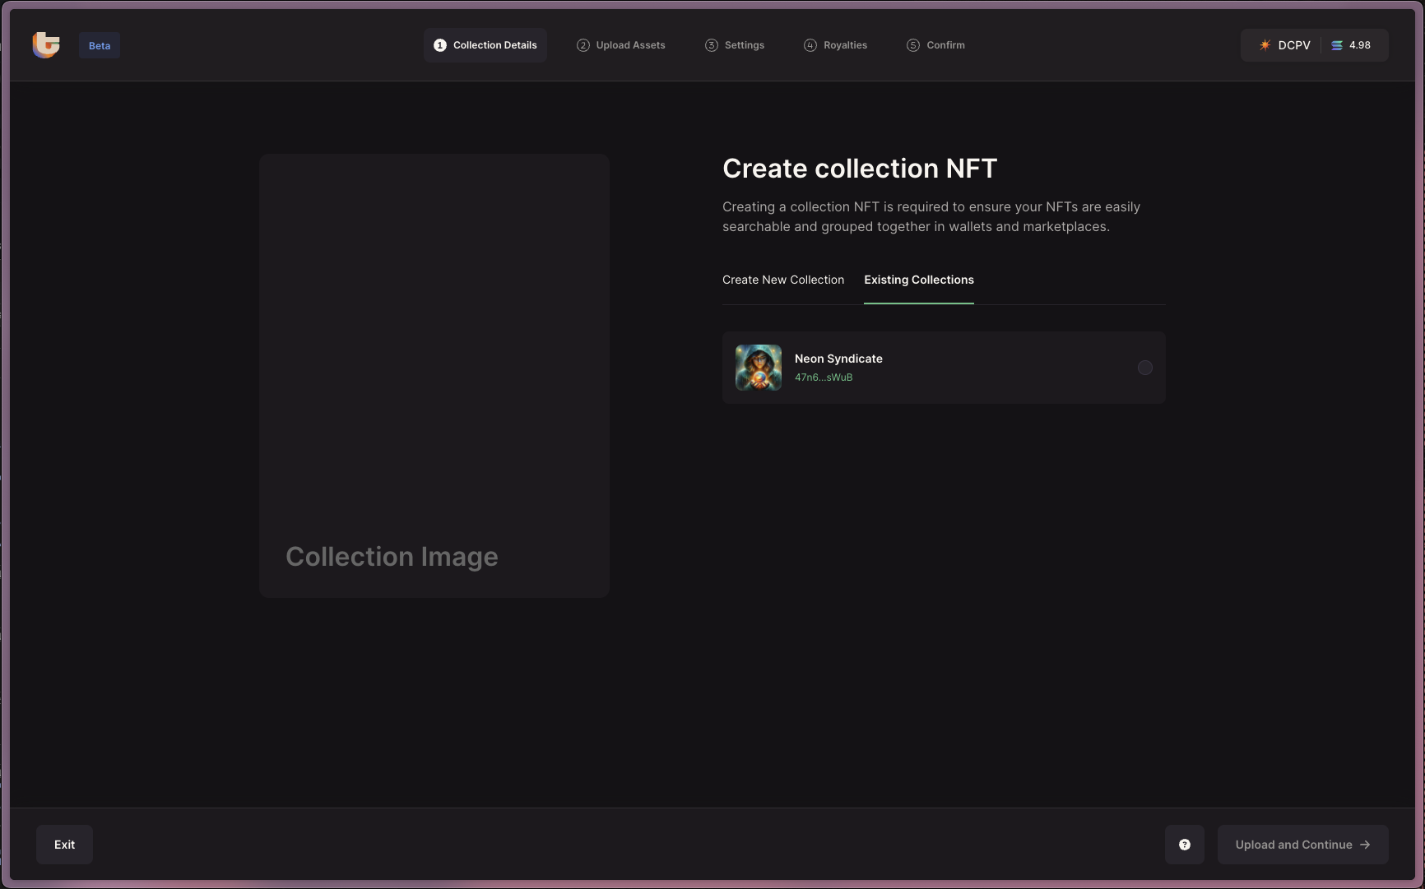Screen dimensions: 1425x889
Task: Click the Collection Image preview area
Action: coord(434,375)
